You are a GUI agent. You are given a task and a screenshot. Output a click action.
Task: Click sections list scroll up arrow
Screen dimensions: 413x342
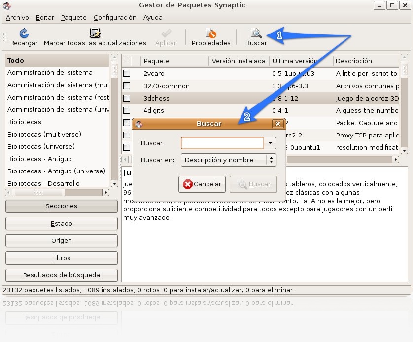pos(114,57)
